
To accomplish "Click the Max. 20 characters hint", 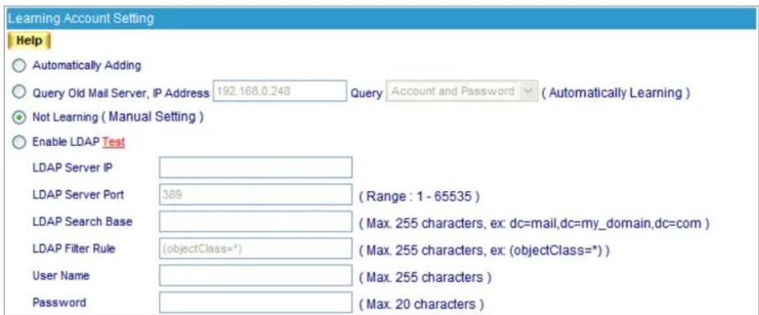I will pos(421,304).
